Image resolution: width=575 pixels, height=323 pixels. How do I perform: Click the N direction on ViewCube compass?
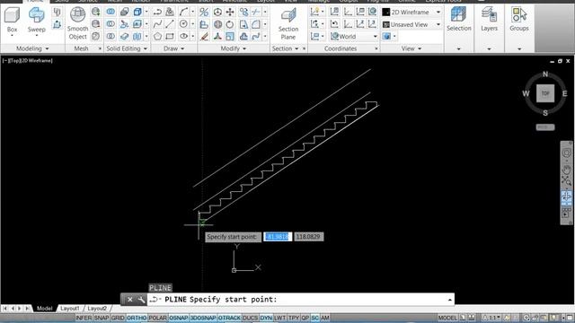tap(545, 74)
